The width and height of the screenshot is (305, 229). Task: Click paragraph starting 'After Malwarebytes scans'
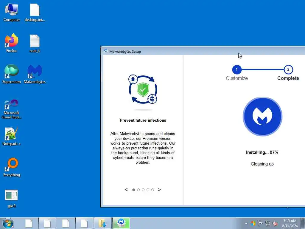(143, 148)
